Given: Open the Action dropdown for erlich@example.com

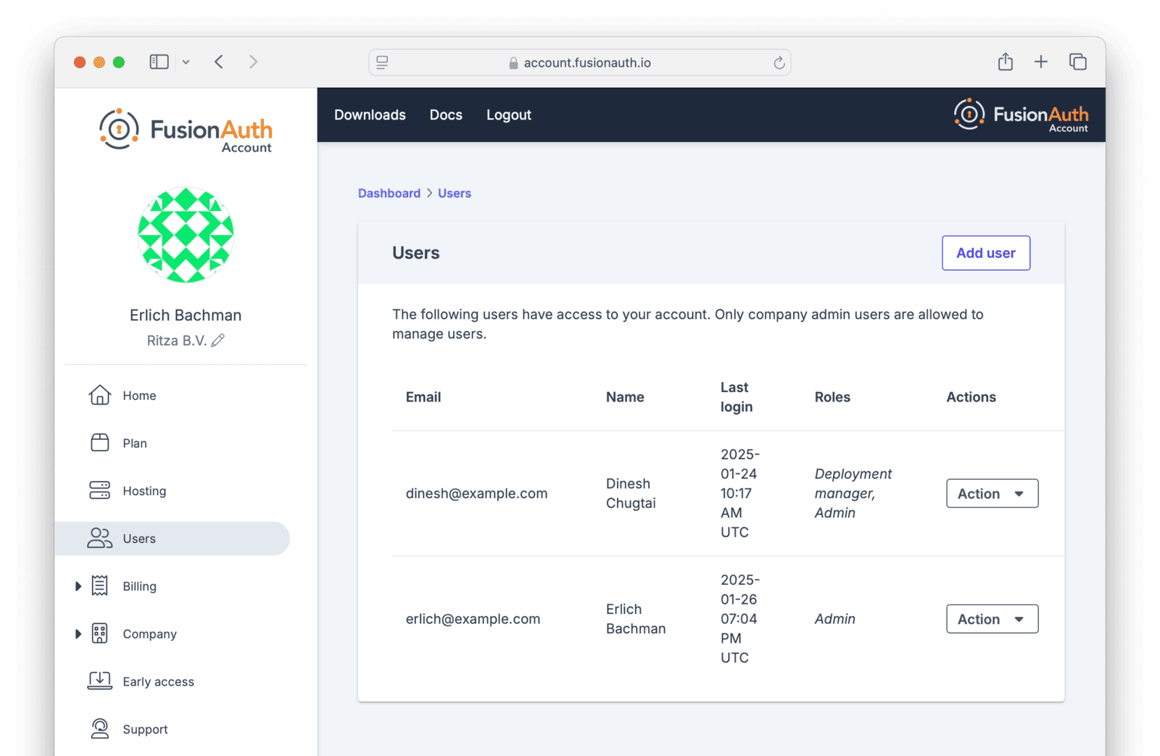Looking at the screenshot, I should tap(992, 618).
